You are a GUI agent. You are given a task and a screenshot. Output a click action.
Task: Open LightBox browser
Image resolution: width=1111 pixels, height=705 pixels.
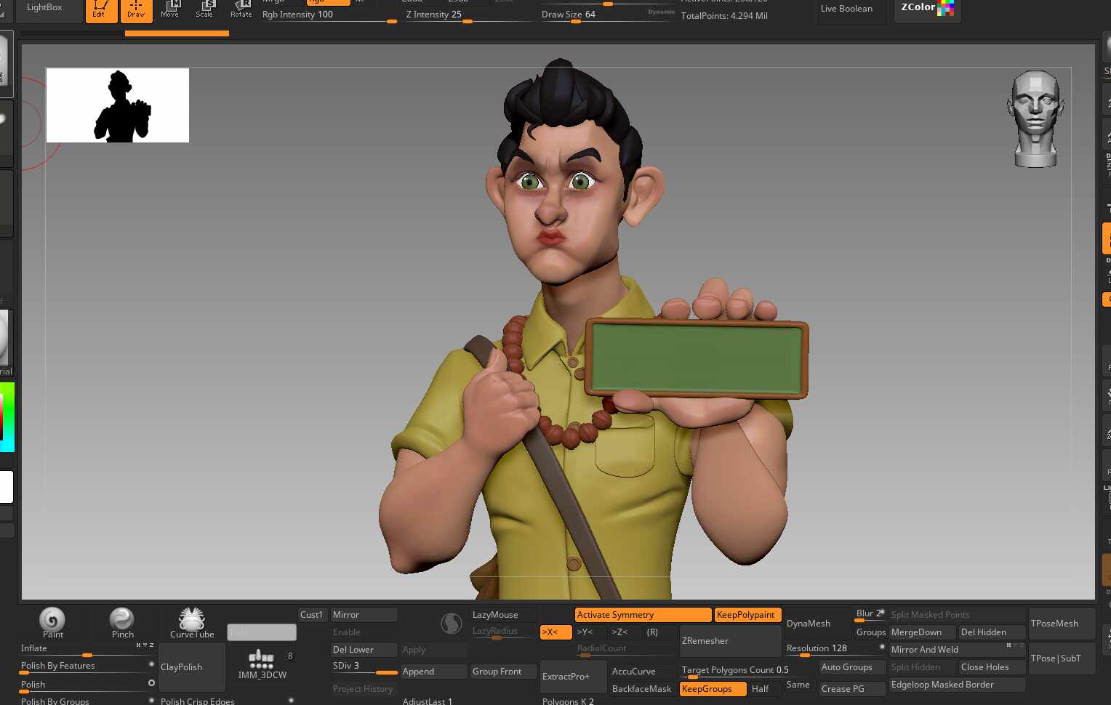coord(49,9)
